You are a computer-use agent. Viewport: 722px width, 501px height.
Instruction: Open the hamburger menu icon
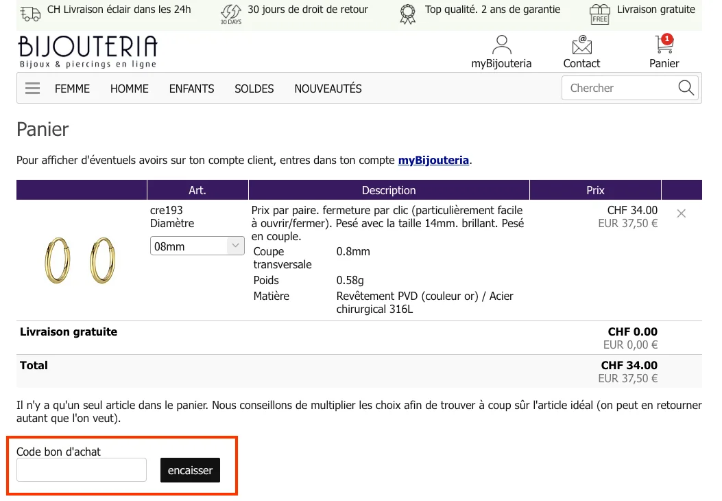32,88
